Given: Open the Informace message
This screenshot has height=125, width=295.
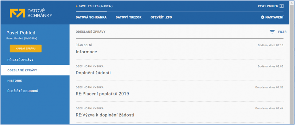Looking at the screenshot, I should click(179, 49).
